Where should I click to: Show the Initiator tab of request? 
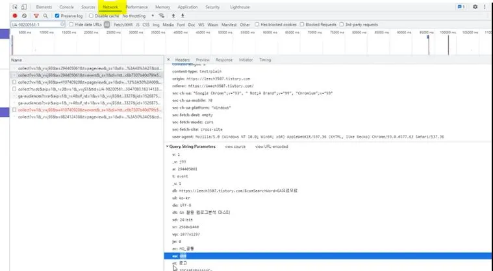(x=246, y=60)
